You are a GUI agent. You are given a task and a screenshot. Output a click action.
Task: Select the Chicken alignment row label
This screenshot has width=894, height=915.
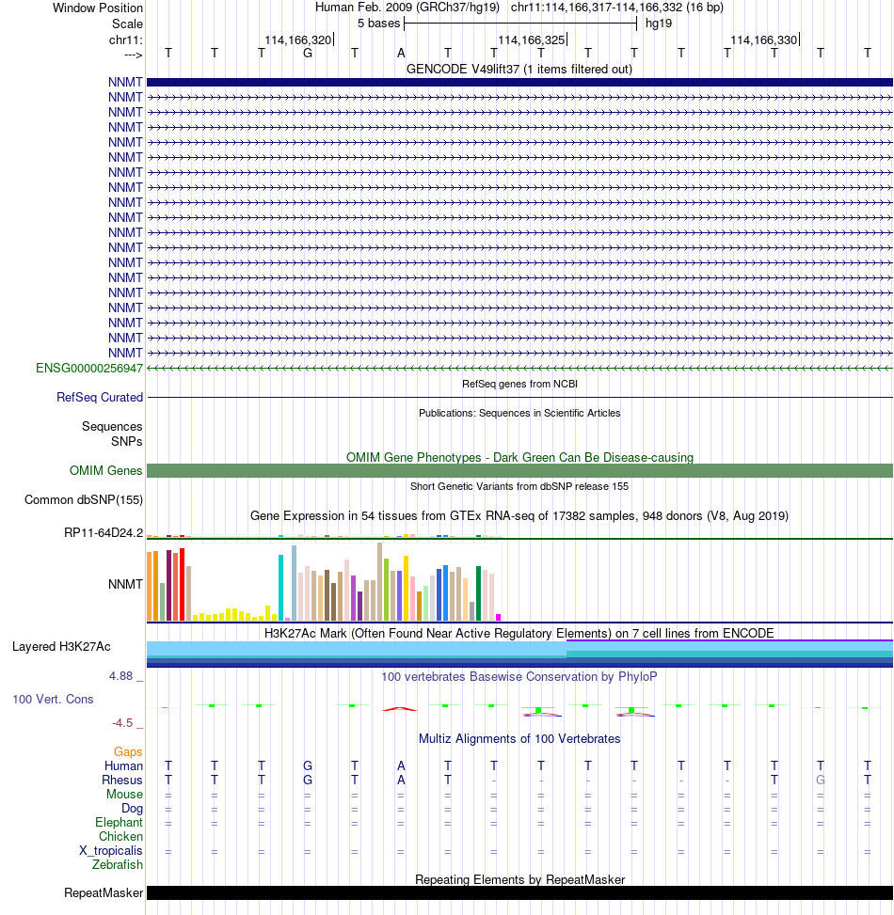[120, 836]
